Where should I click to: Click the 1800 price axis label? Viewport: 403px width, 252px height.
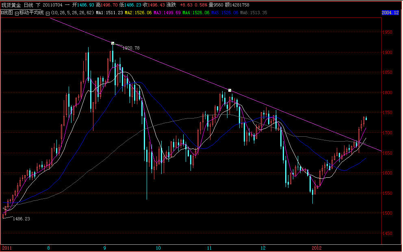click(x=388, y=93)
